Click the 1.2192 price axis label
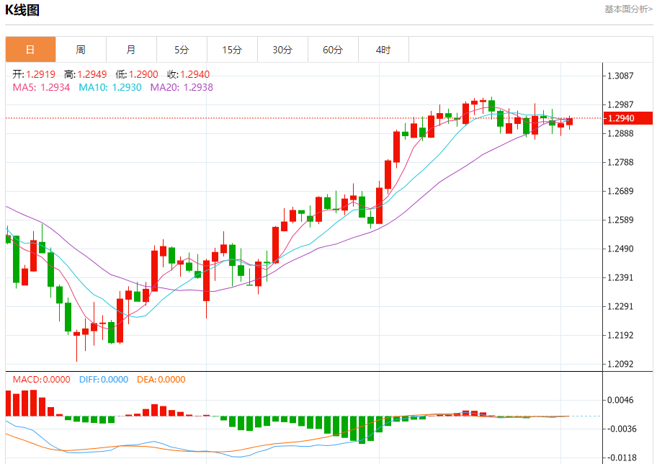657x464 pixels. [620, 335]
